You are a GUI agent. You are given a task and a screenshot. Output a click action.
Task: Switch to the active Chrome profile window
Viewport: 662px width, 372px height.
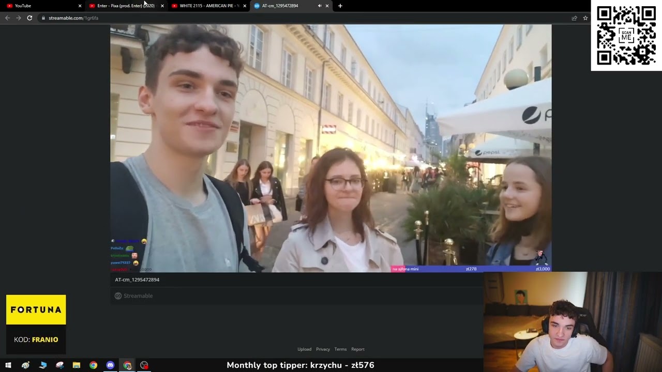coord(127,365)
